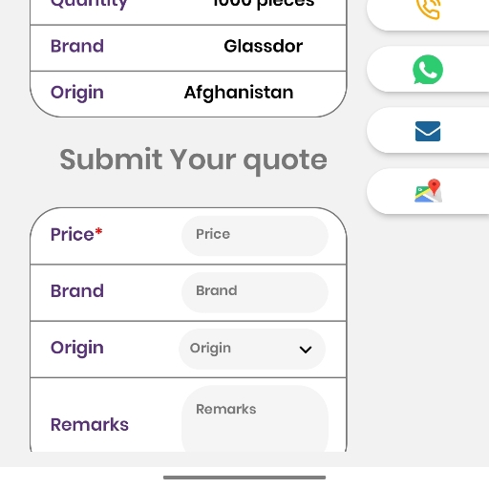This screenshot has height=489, width=489.
Task: Open location with Google Maps icon
Action: point(428,190)
